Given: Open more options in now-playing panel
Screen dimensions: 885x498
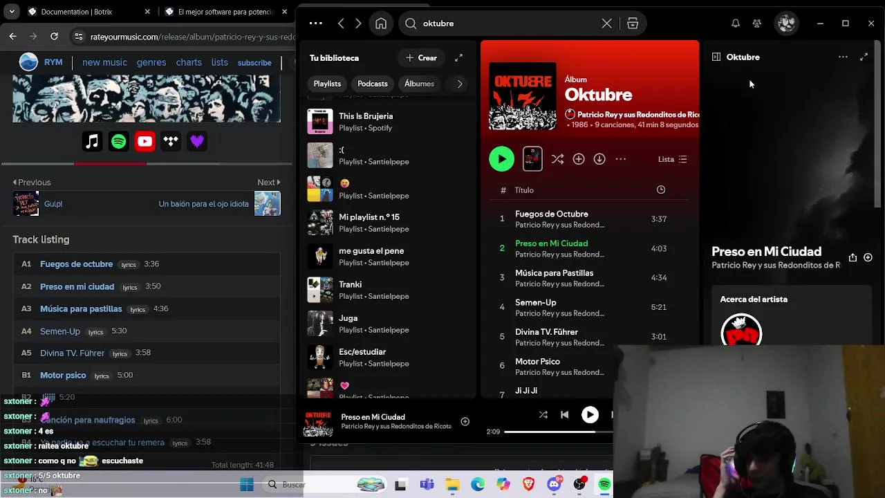Looking at the screenshot, I should 843,57.
